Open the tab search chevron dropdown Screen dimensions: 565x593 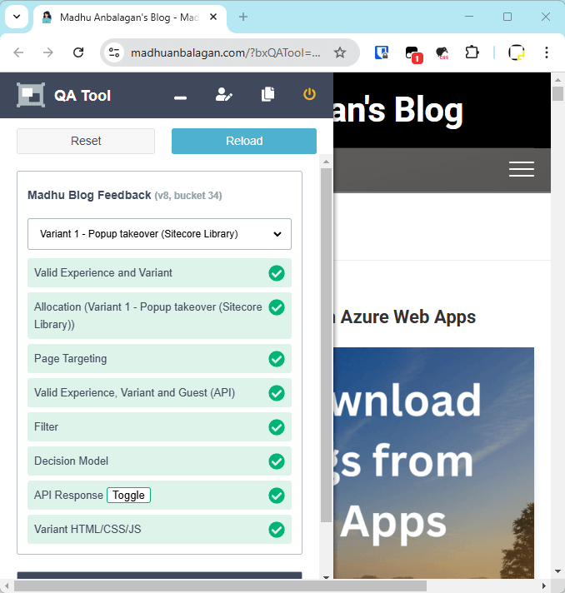tap(17, 17)
